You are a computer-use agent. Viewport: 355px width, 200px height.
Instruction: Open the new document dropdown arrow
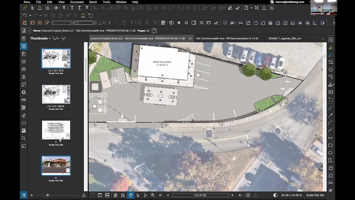tap(252, 8)
